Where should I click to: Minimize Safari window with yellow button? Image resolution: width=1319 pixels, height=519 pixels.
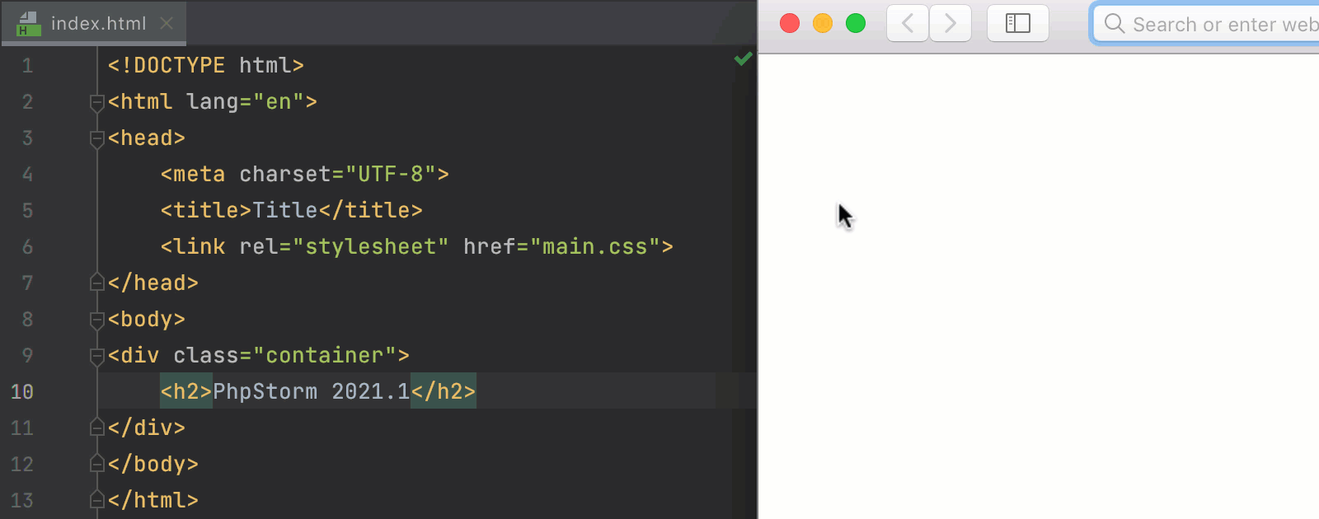click(823, 23)
